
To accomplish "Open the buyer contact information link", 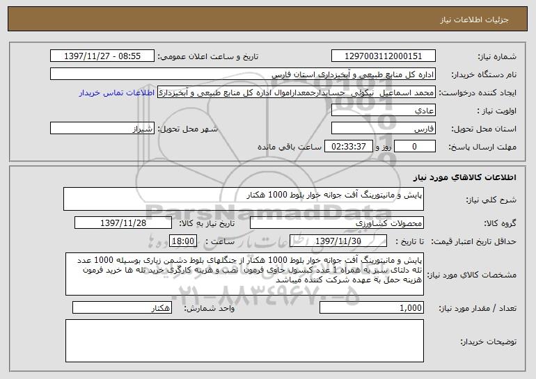I will (117, 93).
